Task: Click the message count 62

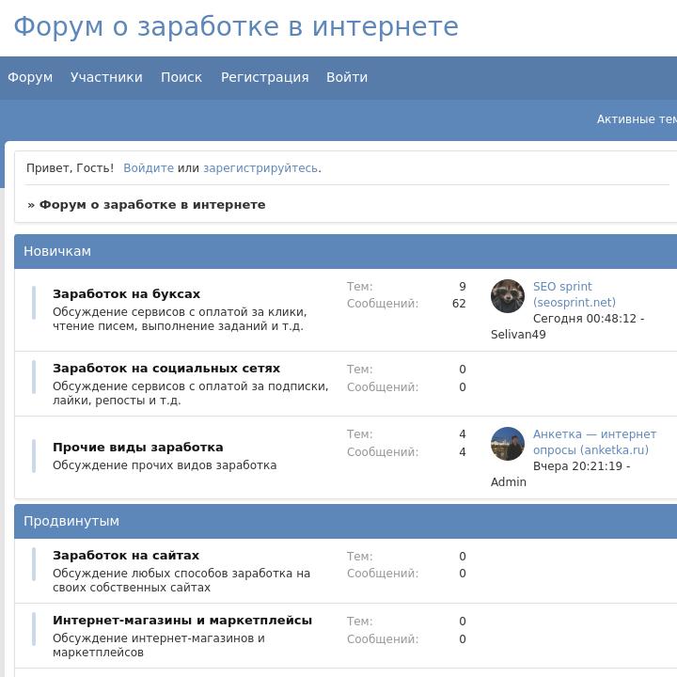Action: (459, 304)
